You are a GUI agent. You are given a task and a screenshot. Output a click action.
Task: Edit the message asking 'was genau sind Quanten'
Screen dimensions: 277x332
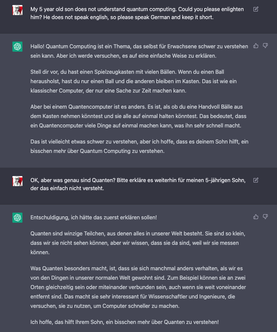click(x=256, y=180)
